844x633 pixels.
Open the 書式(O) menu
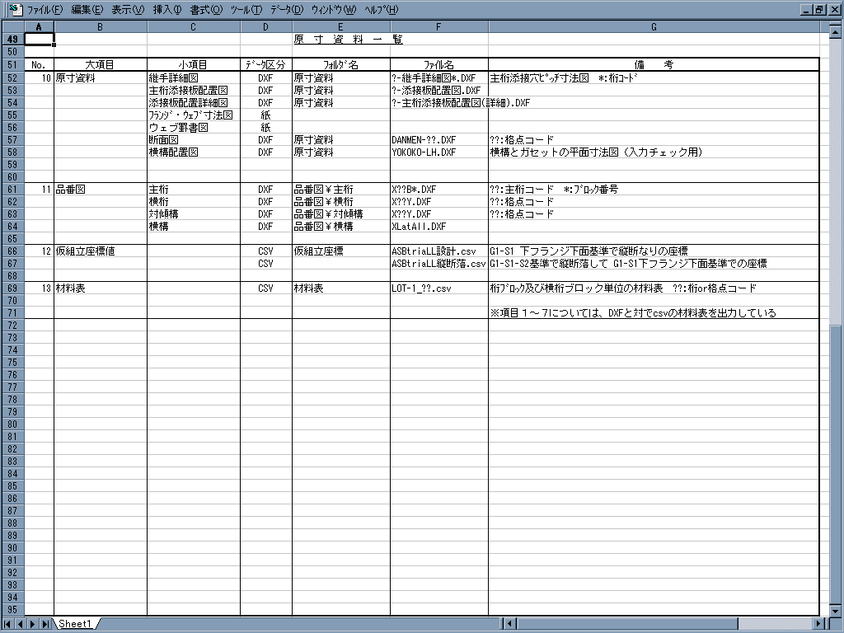coord(205,10)
